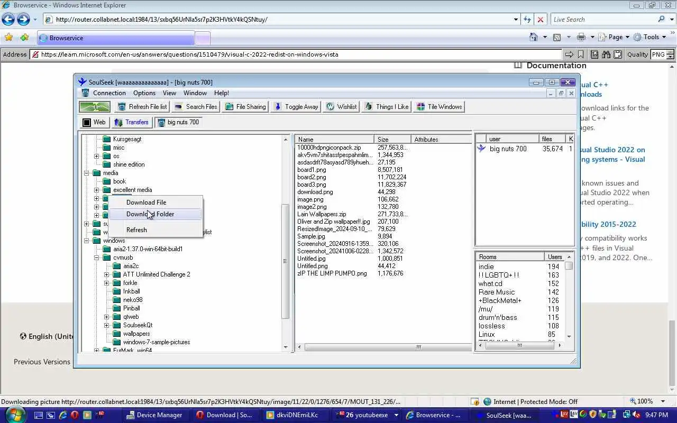Open the Device Manager taskbar button
The width and height of the screenshot is (677, 423).
[x=154, y=415]
